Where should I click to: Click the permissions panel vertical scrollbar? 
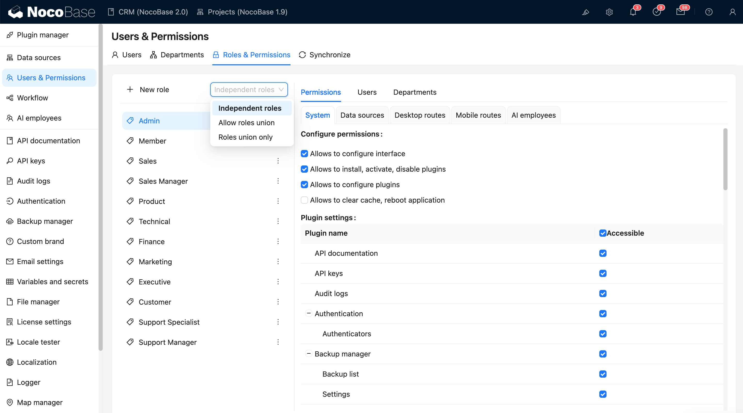pyautogui.click(x=725, y=159)
